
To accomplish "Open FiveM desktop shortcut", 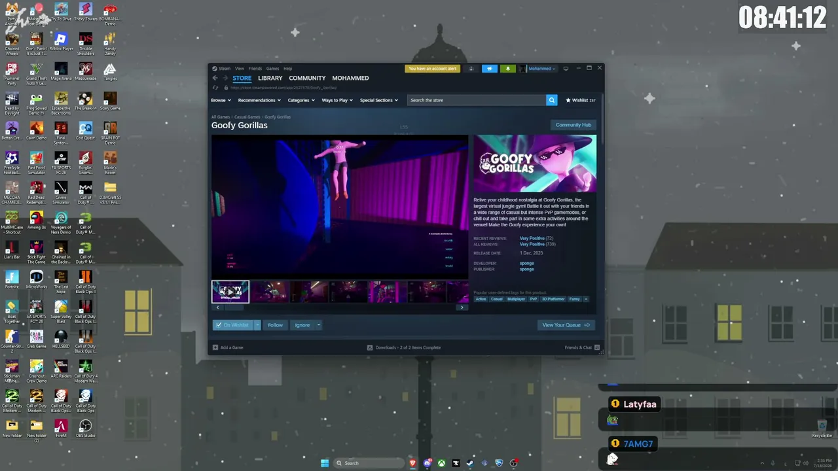I will click(61, 428).
